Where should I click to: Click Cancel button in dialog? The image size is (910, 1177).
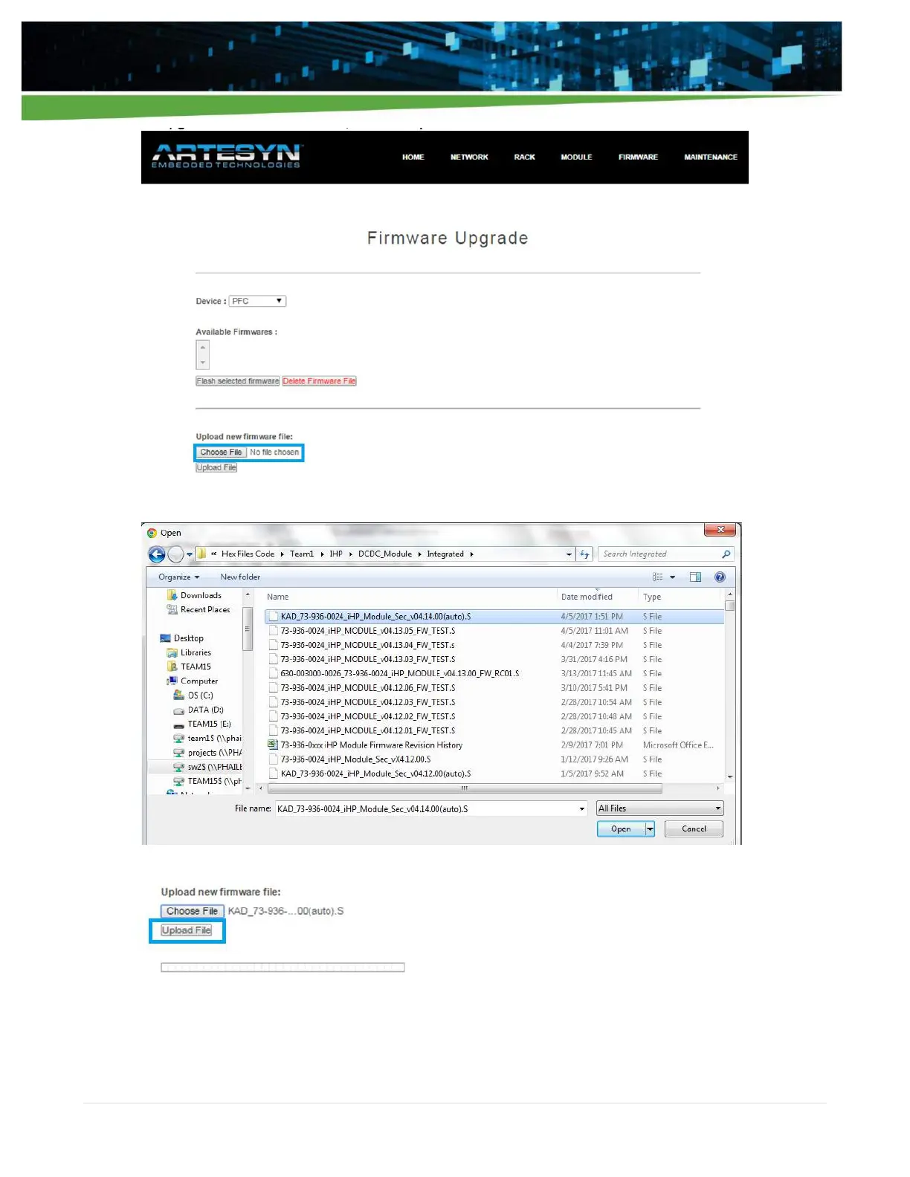click(694, 829)
